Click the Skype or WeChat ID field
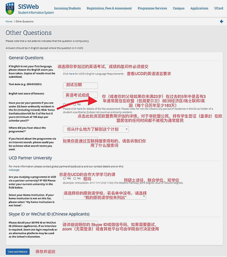The height and width of the screenshot is (257, 227). click(80, 224)
